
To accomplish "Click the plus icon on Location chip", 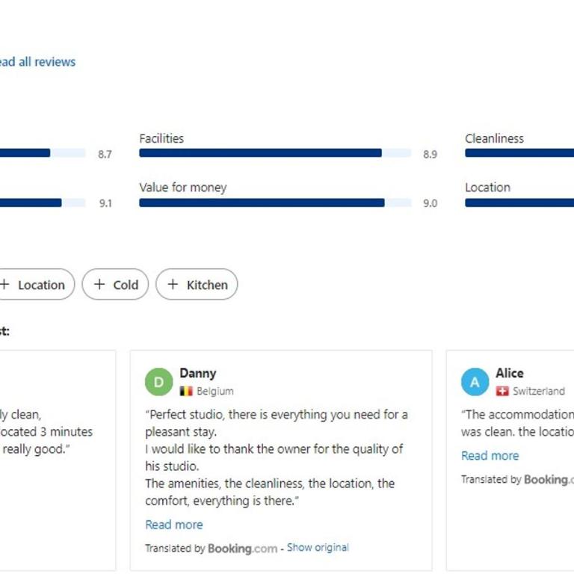I will 4,285.
